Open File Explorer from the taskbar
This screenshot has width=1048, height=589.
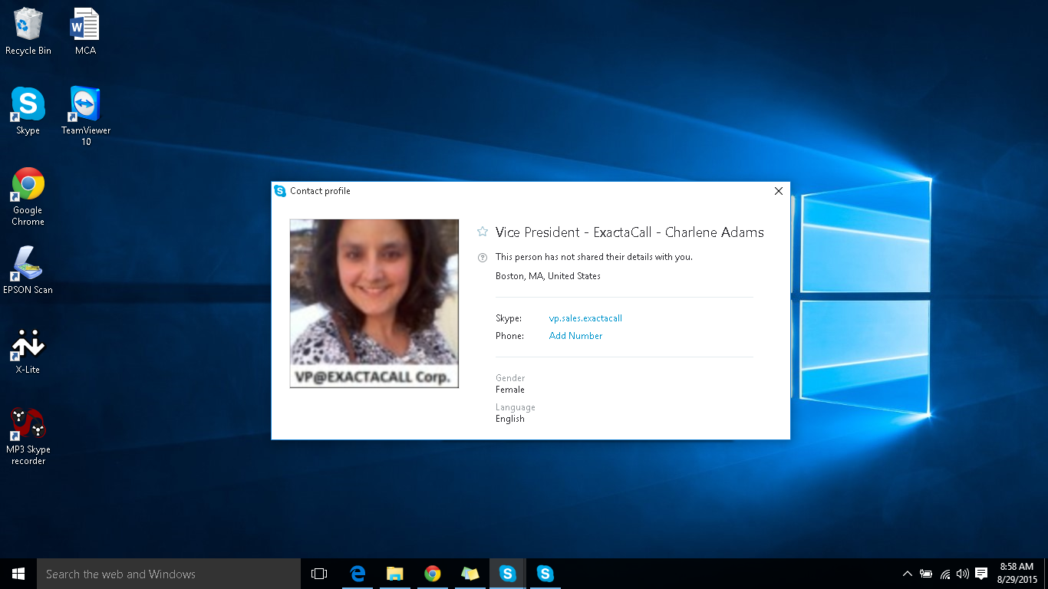pos(395,574)
